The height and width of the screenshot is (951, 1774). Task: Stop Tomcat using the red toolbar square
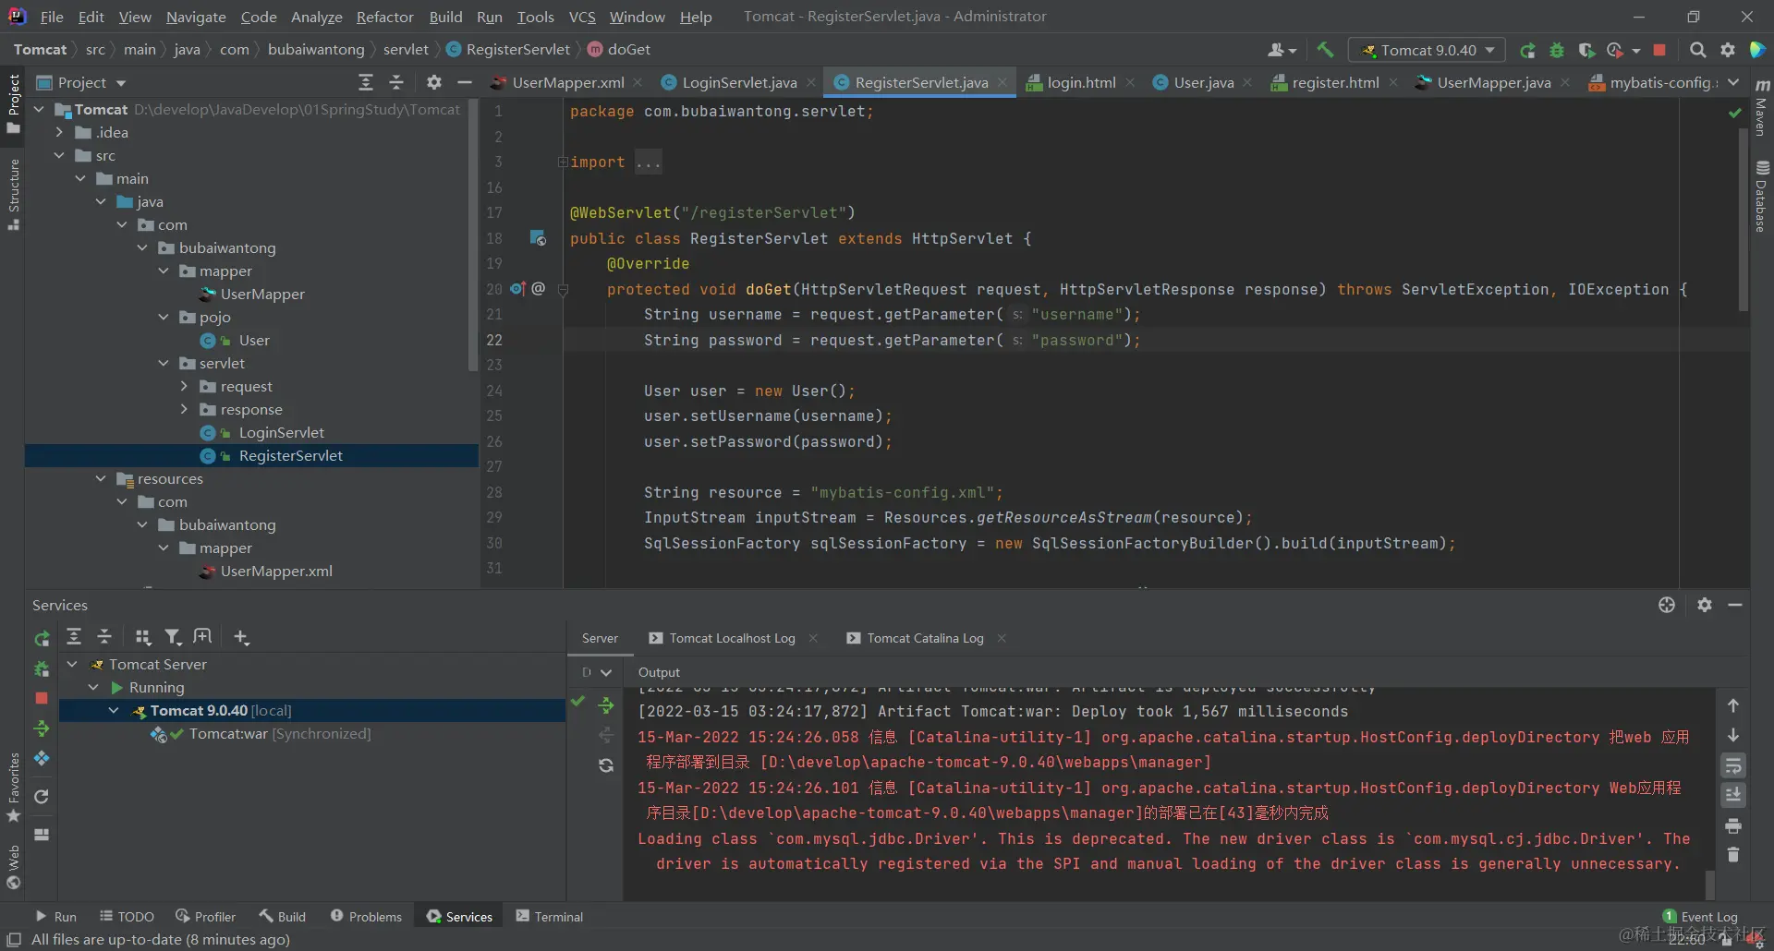(x=1659, y=50)
